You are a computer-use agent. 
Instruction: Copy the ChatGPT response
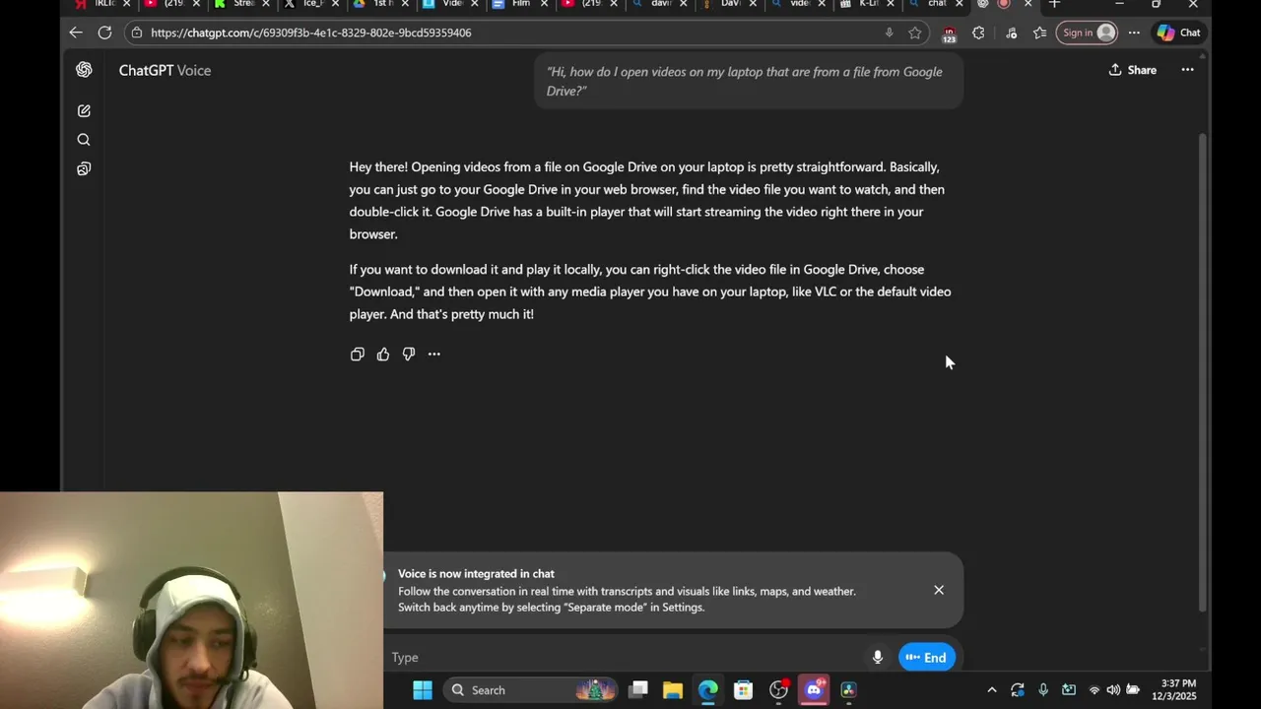(358, 354)
